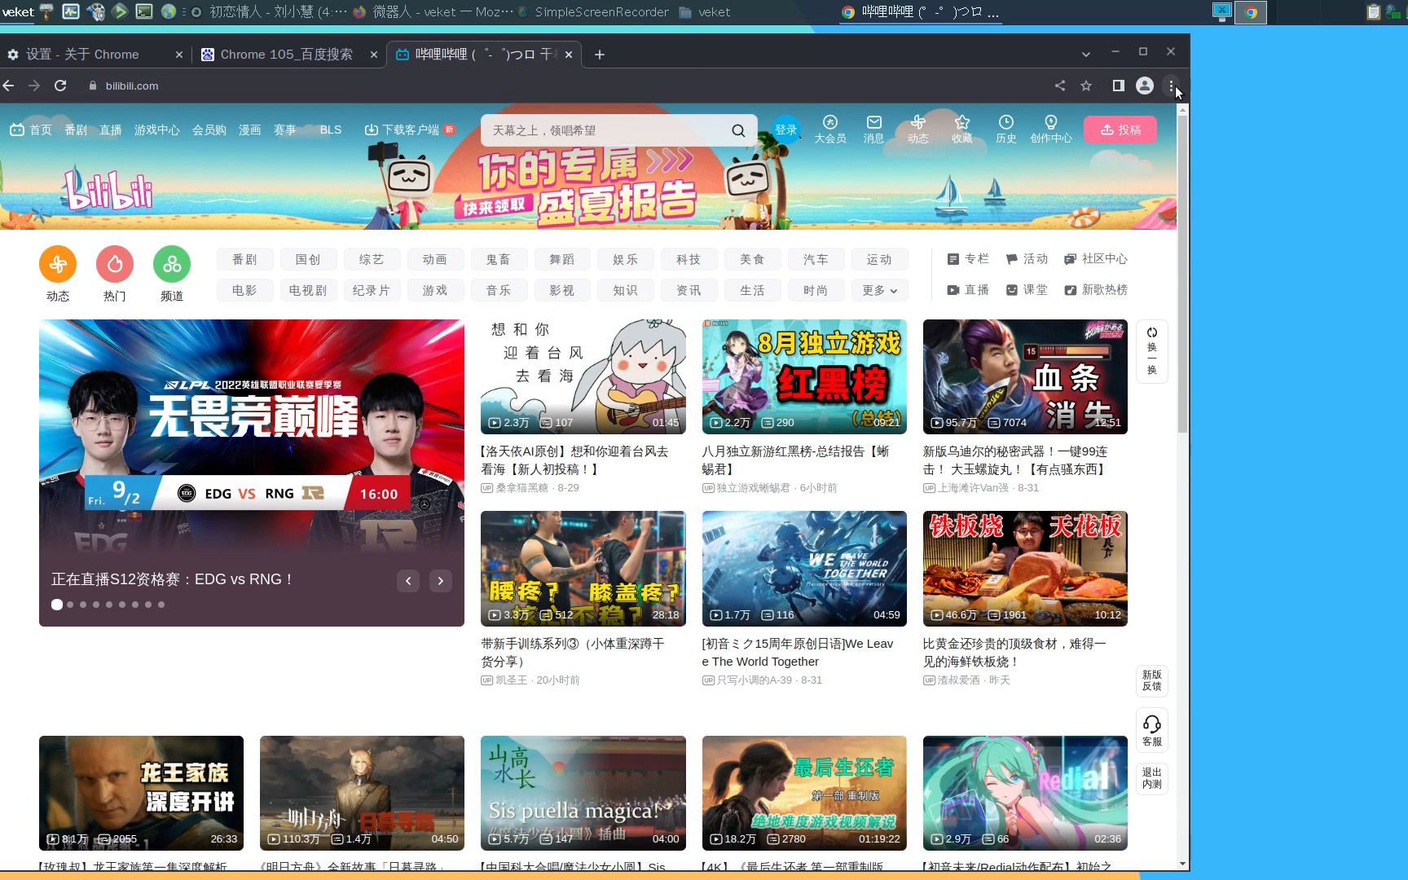The height and width of the screenshot is (880, 1408).
Task: Click the page vertical scrollbar
Action: (x=1182, y=275)
